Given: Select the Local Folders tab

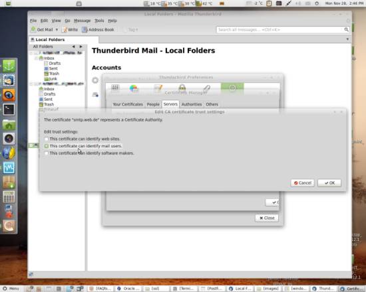Looking at the screenshot, I should click(x=63, y=40).
